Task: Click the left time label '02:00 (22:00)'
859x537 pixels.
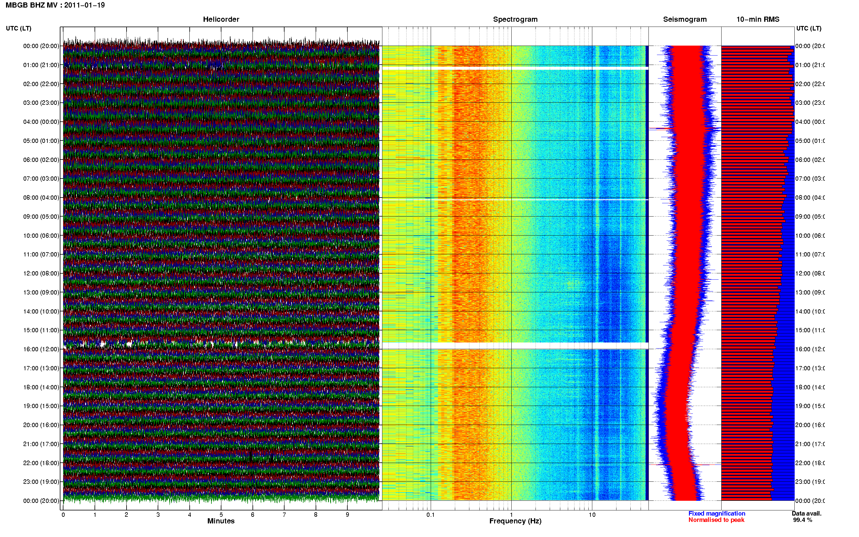Action: [41, 84]
